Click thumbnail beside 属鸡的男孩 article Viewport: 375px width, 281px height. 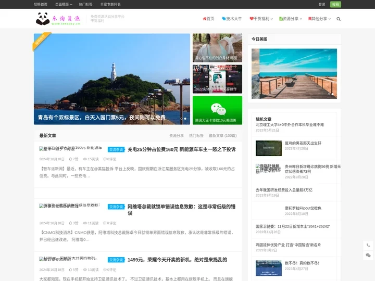tap(269, 148)
